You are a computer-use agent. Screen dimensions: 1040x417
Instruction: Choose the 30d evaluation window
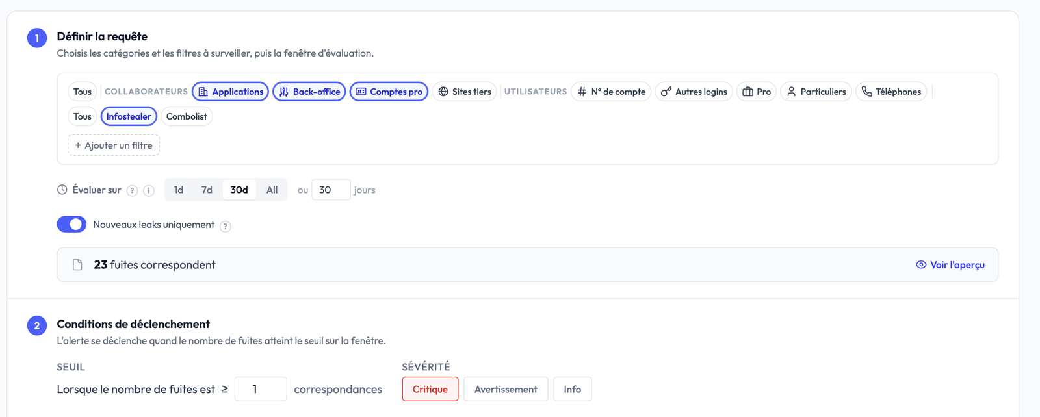239,190
